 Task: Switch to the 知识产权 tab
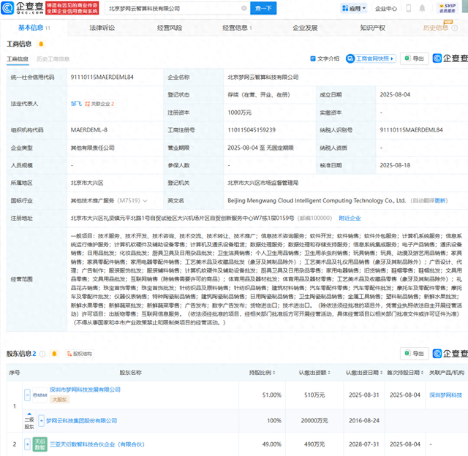tap(372, 28)
